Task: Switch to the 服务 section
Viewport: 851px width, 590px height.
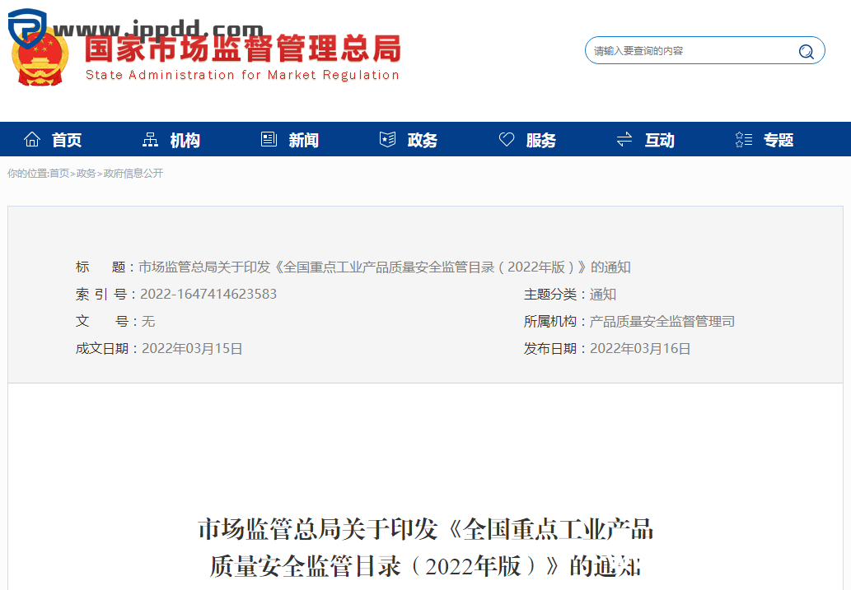Action: coord(542,140)
